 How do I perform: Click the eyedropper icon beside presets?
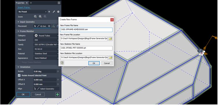pyautogui.click(x=54, y=12)
